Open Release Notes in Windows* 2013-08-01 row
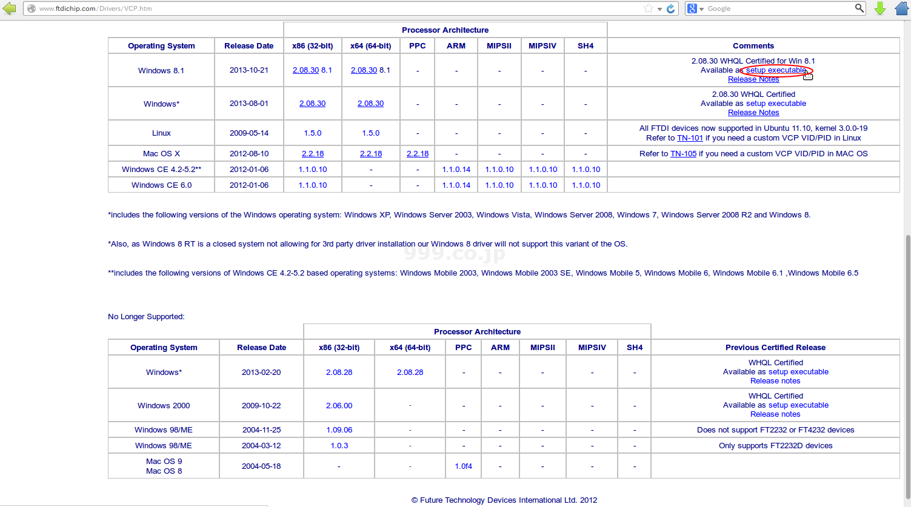 coord(753,113)
